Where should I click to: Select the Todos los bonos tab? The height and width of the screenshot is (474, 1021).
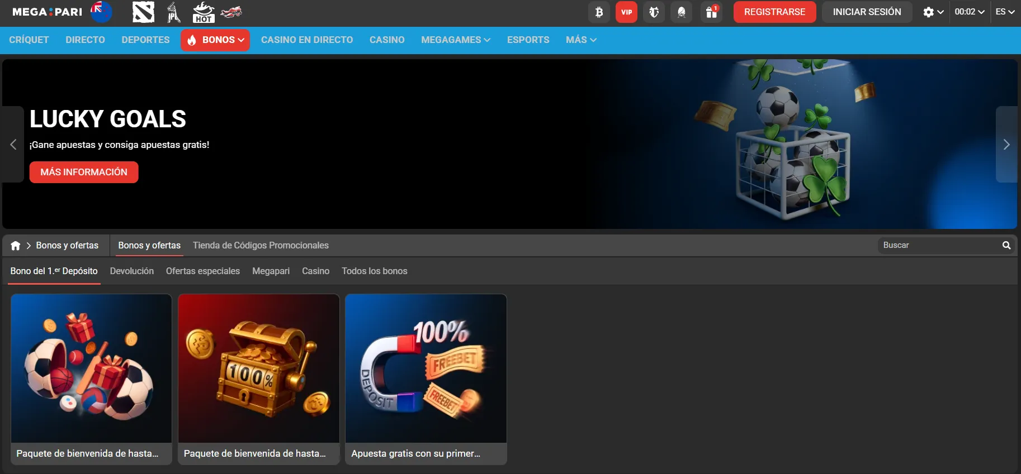(375, 271)
